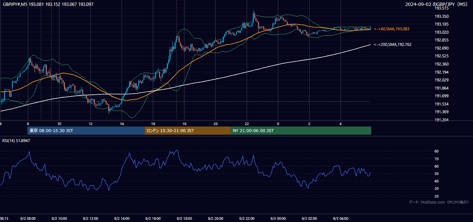473x222 pixels.
Task: Click price axis value 191.864
Action: tap(442, 88)
